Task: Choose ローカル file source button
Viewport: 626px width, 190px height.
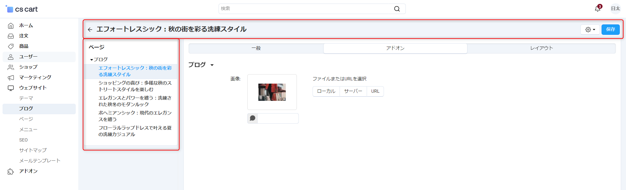Action: click(326, 91)
